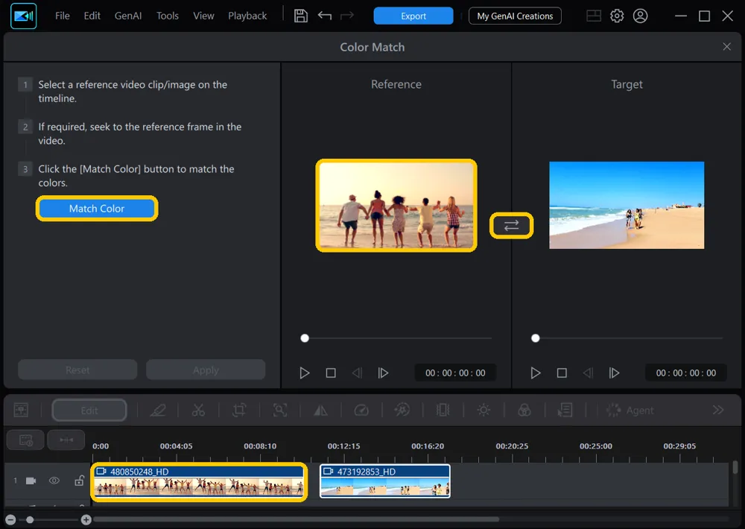Open the Tools menu
This screenshot has height=529, width=745.
[x=167, y=16]
